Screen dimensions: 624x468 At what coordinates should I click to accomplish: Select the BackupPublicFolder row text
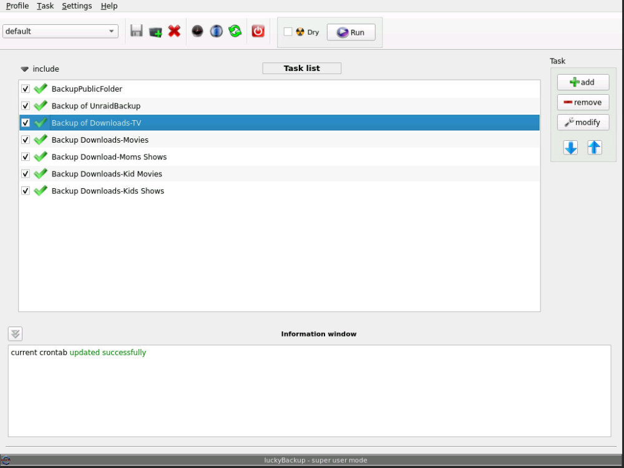(87, 89)
